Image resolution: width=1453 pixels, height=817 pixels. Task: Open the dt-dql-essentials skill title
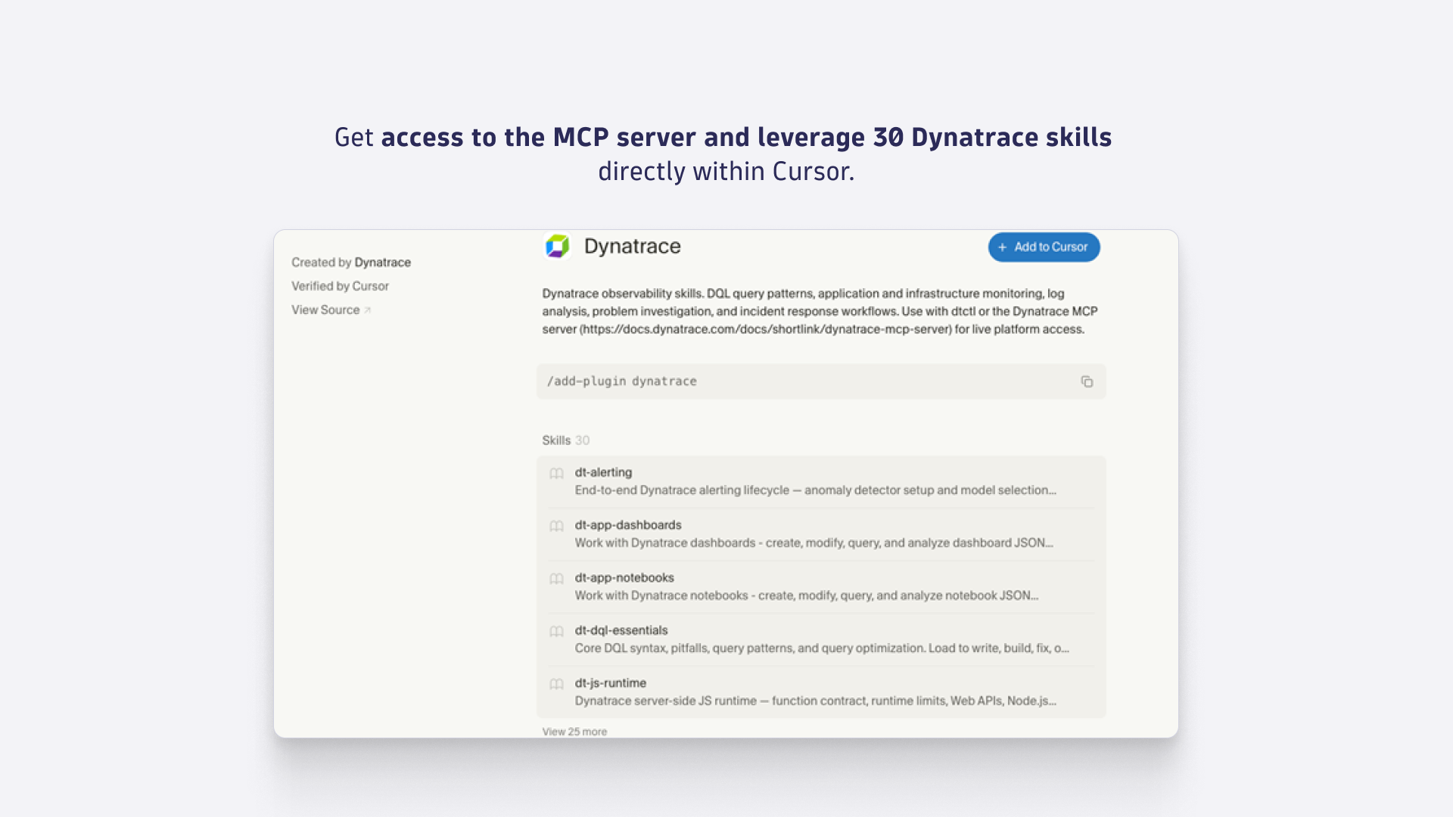coord(621,630)
